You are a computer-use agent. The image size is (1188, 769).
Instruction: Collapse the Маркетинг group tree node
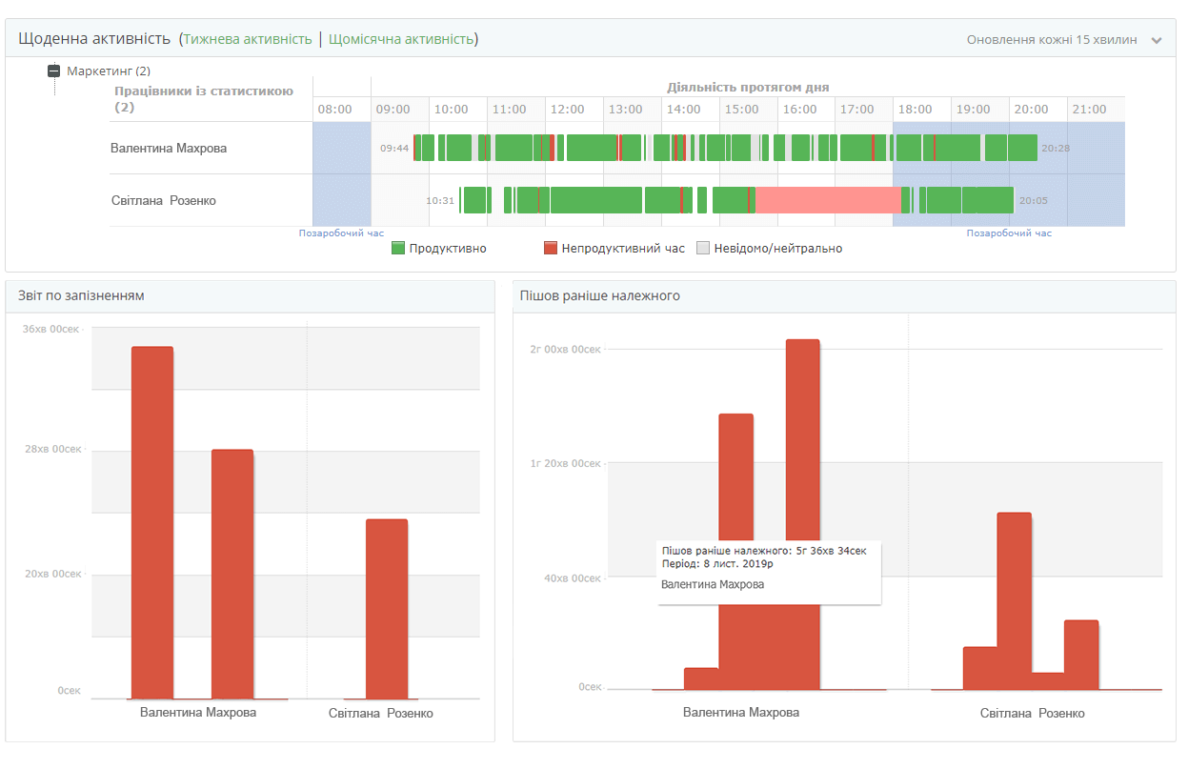pyautogui.click(x=54, y=71)
